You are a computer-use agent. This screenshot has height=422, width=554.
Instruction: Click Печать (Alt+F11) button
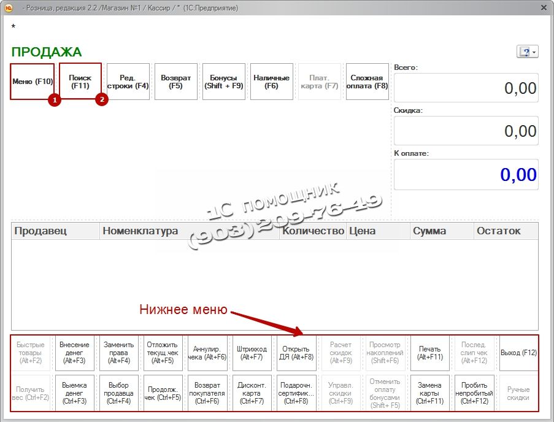click(x=430, y=353)
